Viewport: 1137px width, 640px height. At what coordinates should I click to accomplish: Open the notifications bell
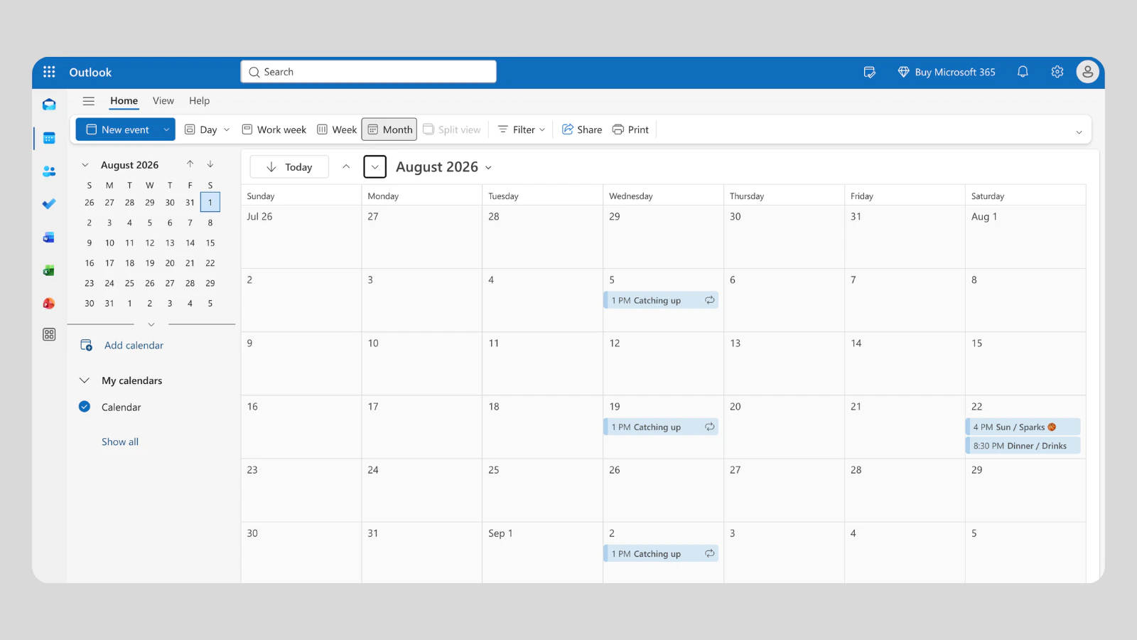(x=1023, y=72)
